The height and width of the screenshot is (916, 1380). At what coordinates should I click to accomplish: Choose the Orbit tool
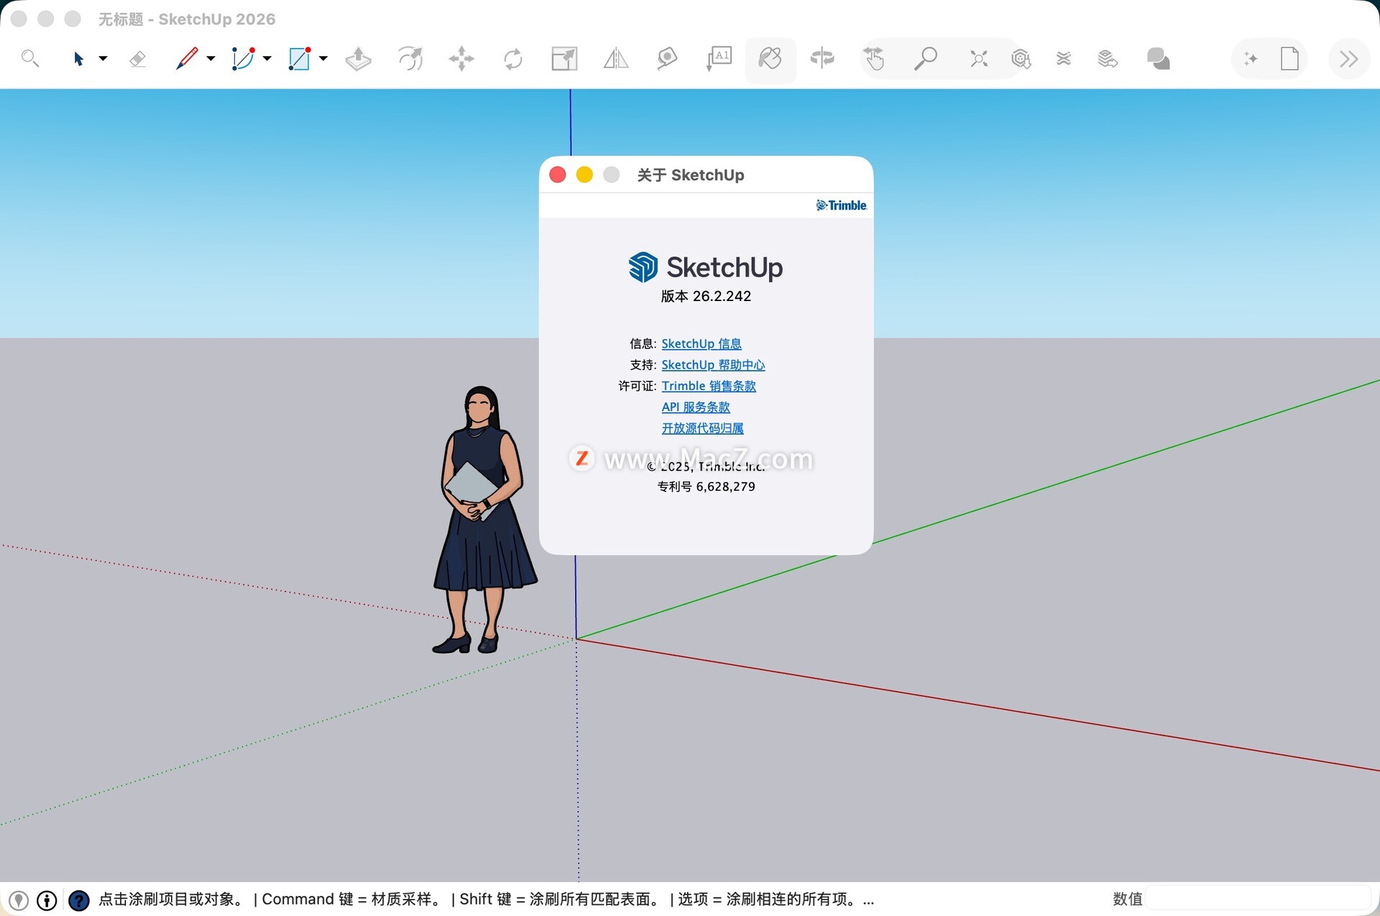pyautogui.click(x=822, y=58)
